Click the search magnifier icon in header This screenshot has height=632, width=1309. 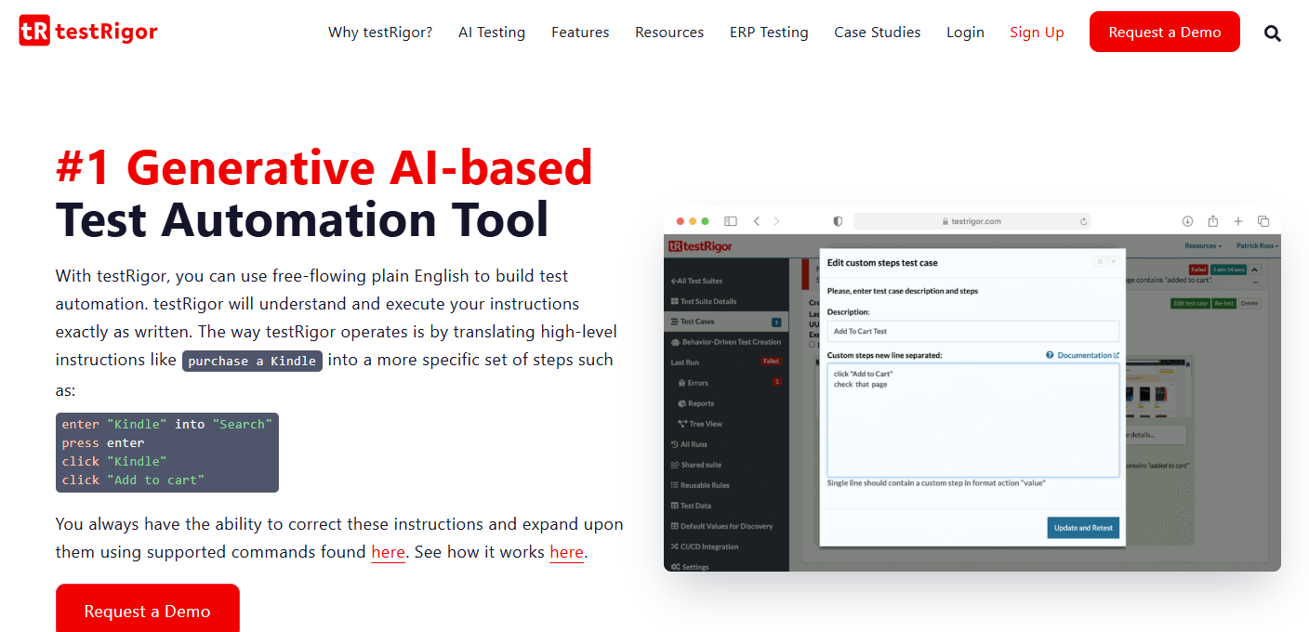click(x=1272, y=33)
